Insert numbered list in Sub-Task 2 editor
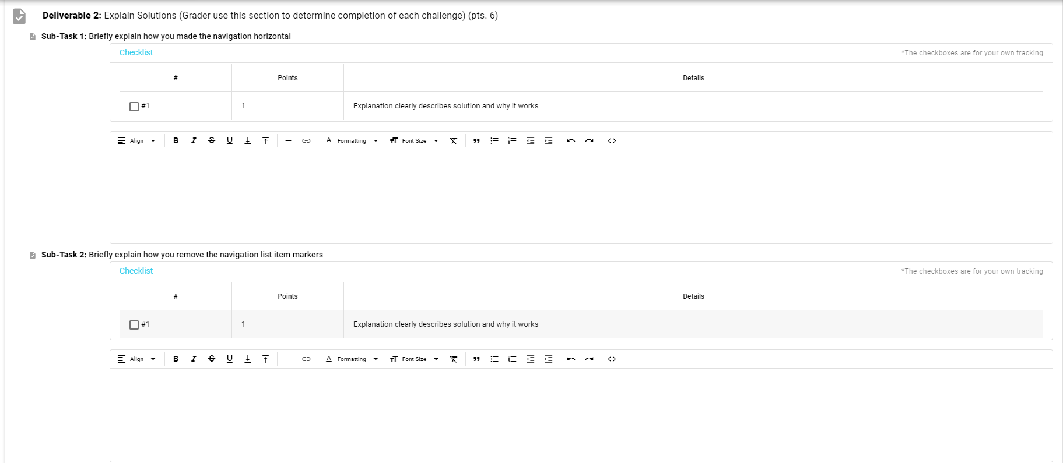 click(x=513, y=359)
